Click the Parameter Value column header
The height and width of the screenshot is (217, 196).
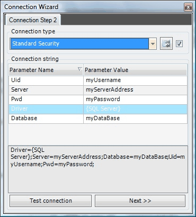point(136,70)
